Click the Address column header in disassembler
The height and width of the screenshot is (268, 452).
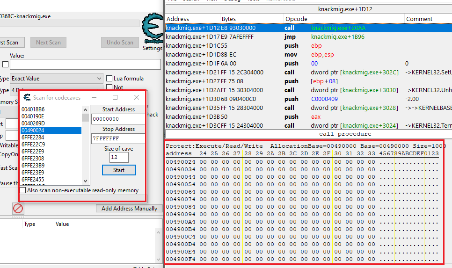pyautogui.click(x=193, y=19)
